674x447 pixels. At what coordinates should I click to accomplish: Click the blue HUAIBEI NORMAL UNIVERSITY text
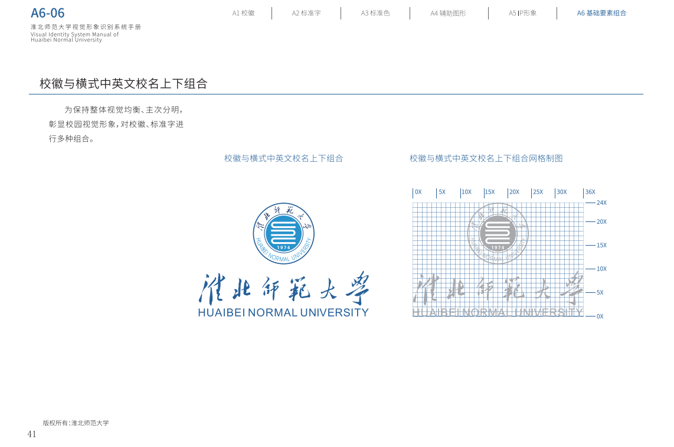coord(283,313)
